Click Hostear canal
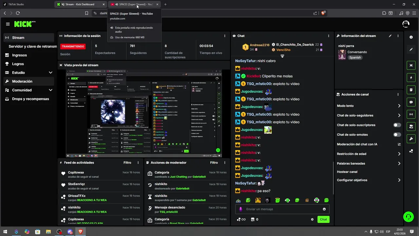Image resolution: width=419 pixels, height=236 pixels. tap(347, 172)
